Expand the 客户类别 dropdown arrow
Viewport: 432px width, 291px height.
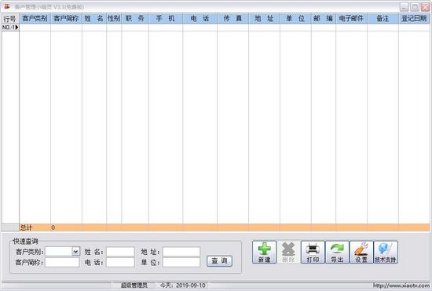[75, 252]
